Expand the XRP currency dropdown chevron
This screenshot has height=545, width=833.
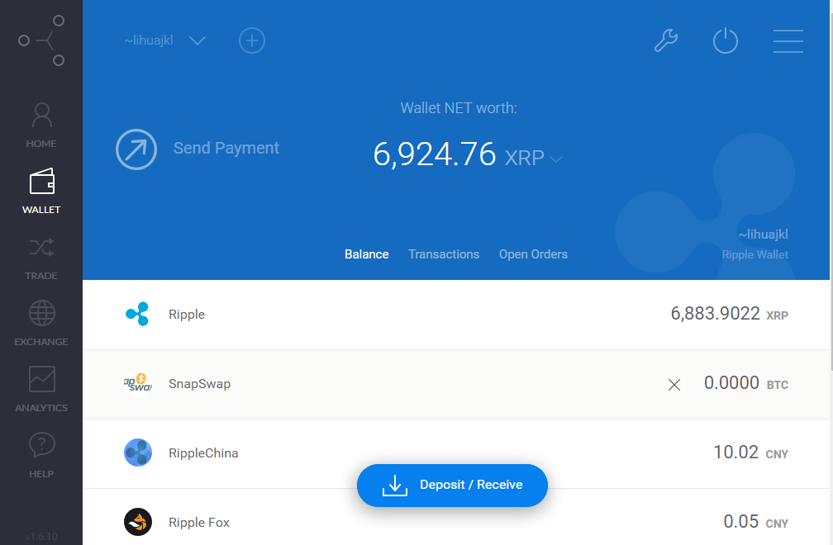[555, 159]
